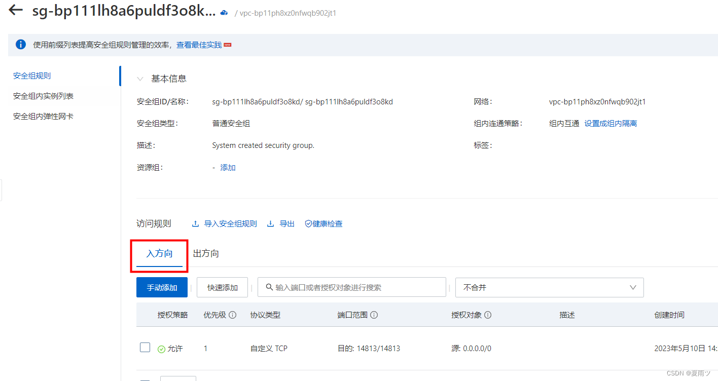Image resolution: width=718 pixels, height=381 pixels.
Task: Open 安全组内实例列表 in the sidebar
Action: coord(44,96)
